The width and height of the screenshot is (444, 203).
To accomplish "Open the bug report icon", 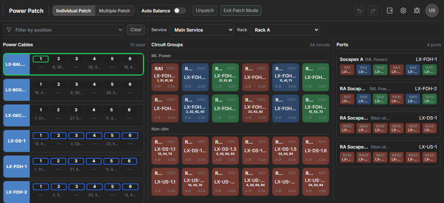I will (417, 11).
